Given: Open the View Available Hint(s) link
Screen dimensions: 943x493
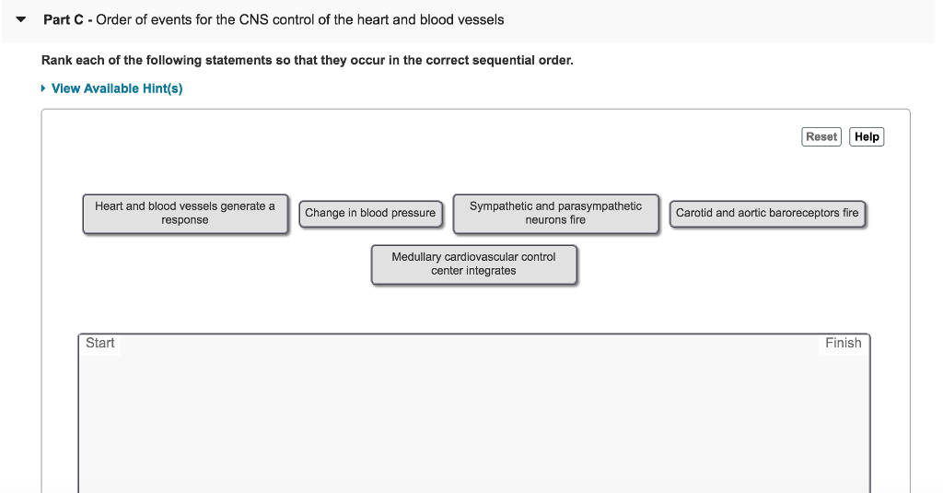Looking at the screenshot, I should coord(117,88).
